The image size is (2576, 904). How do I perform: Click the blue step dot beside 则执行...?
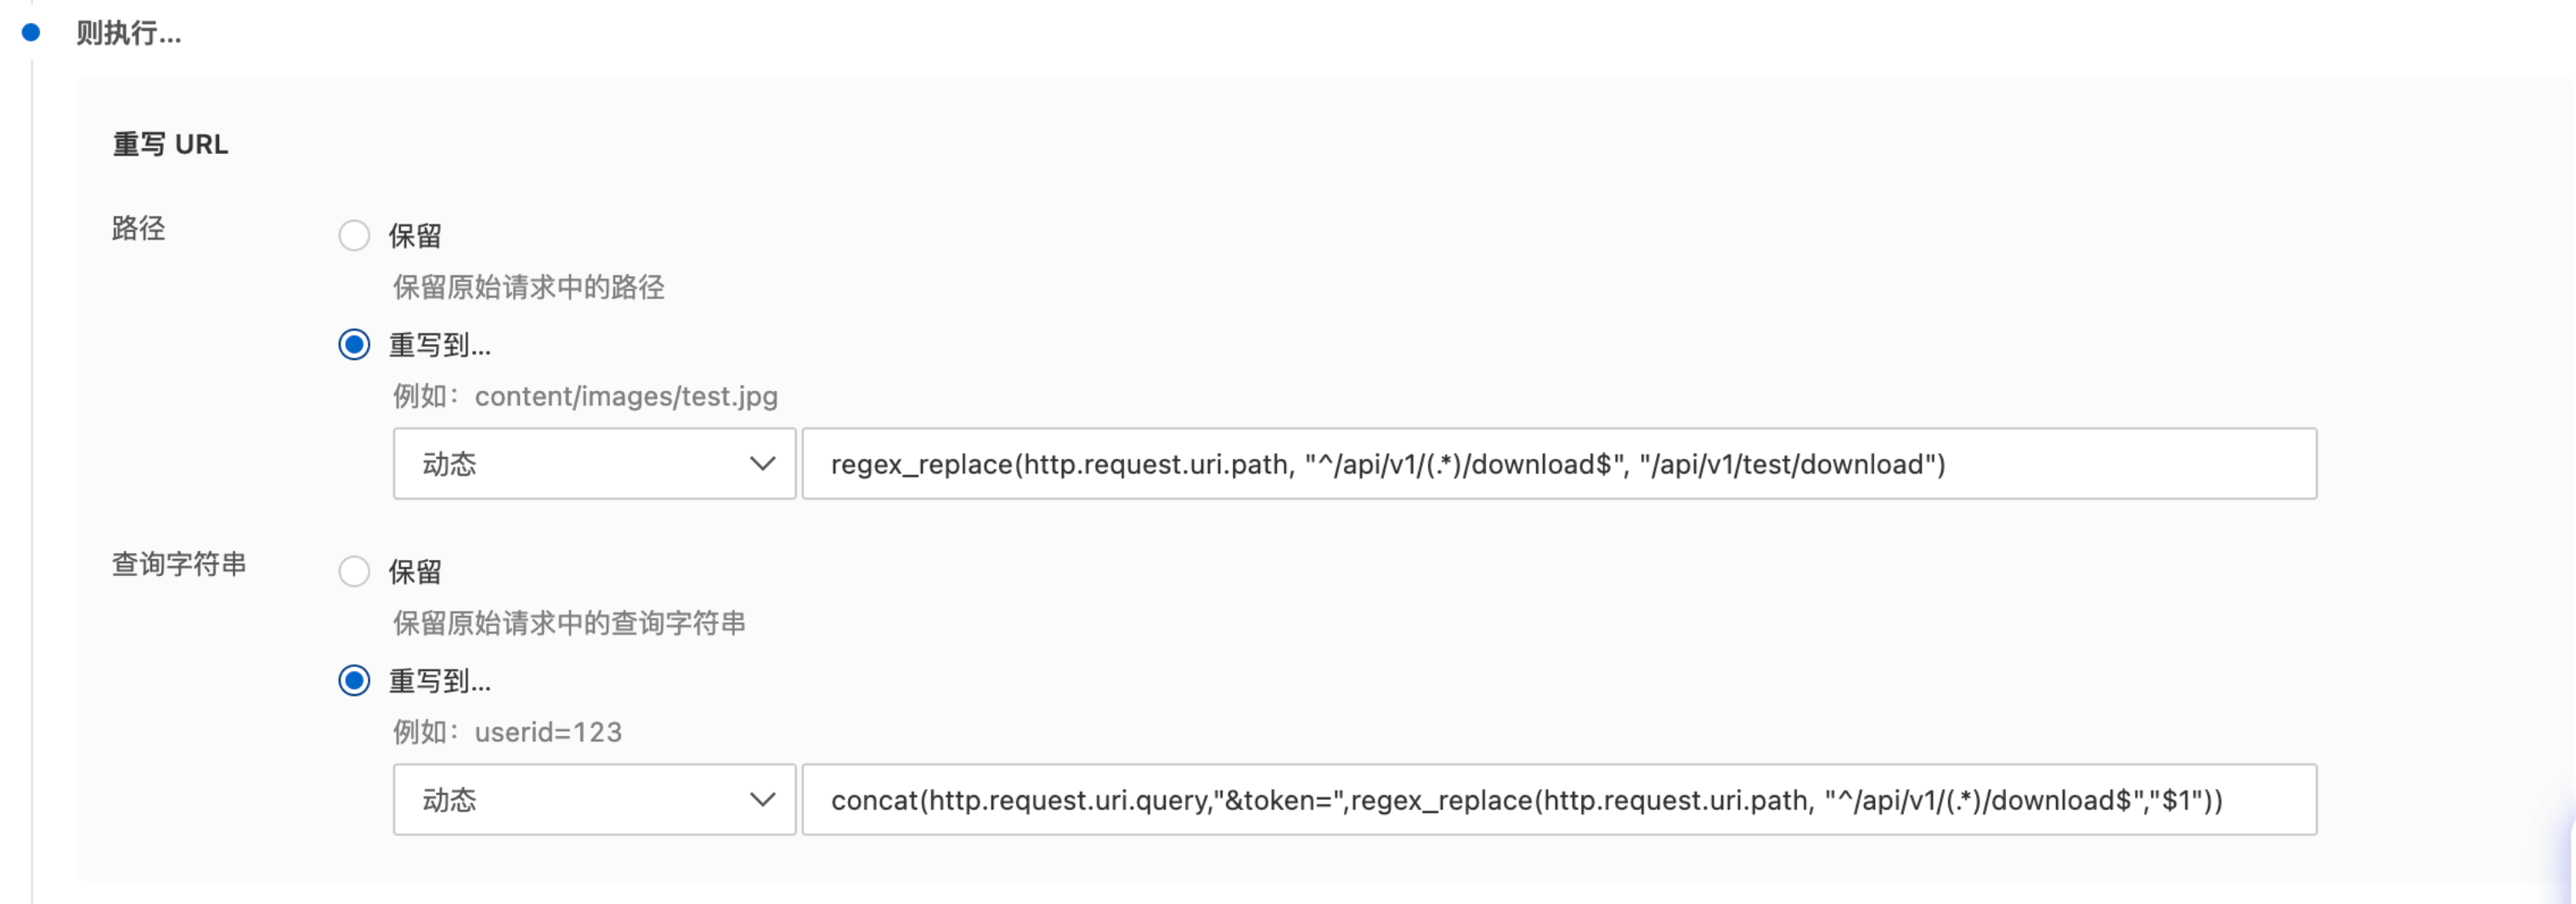pyautogui.click(x=31, y=33)
